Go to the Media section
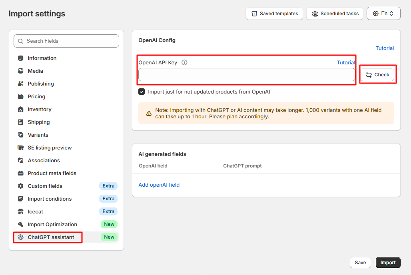 coord(66,71)
